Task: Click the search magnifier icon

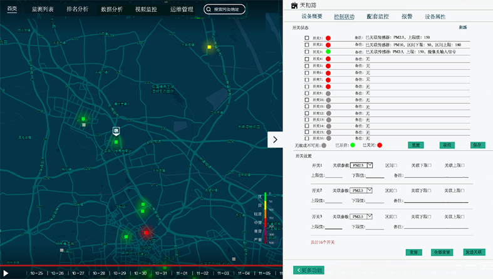Action: pyautogui.click(x=209, y=9)
